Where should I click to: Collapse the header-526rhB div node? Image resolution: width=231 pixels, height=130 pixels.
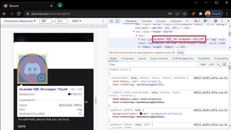(x=134, y=31)
